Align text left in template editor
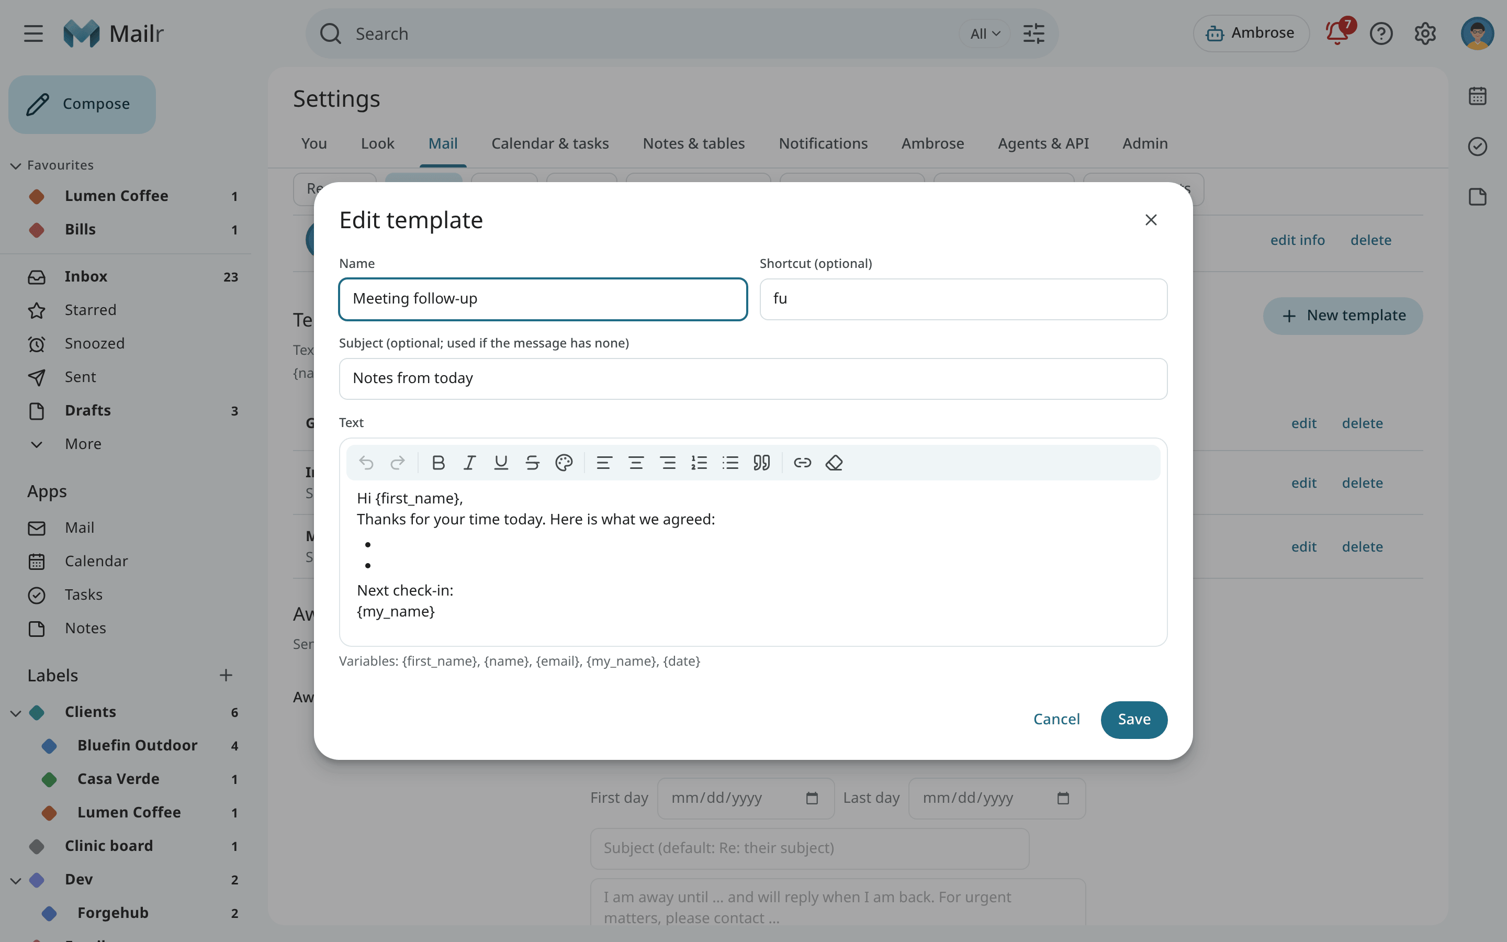This screenshot has width=1507, height=942. tap(604, 462)
